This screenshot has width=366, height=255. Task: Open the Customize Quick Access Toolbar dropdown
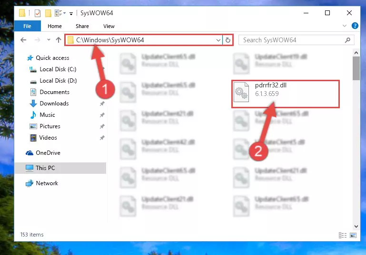71,13
